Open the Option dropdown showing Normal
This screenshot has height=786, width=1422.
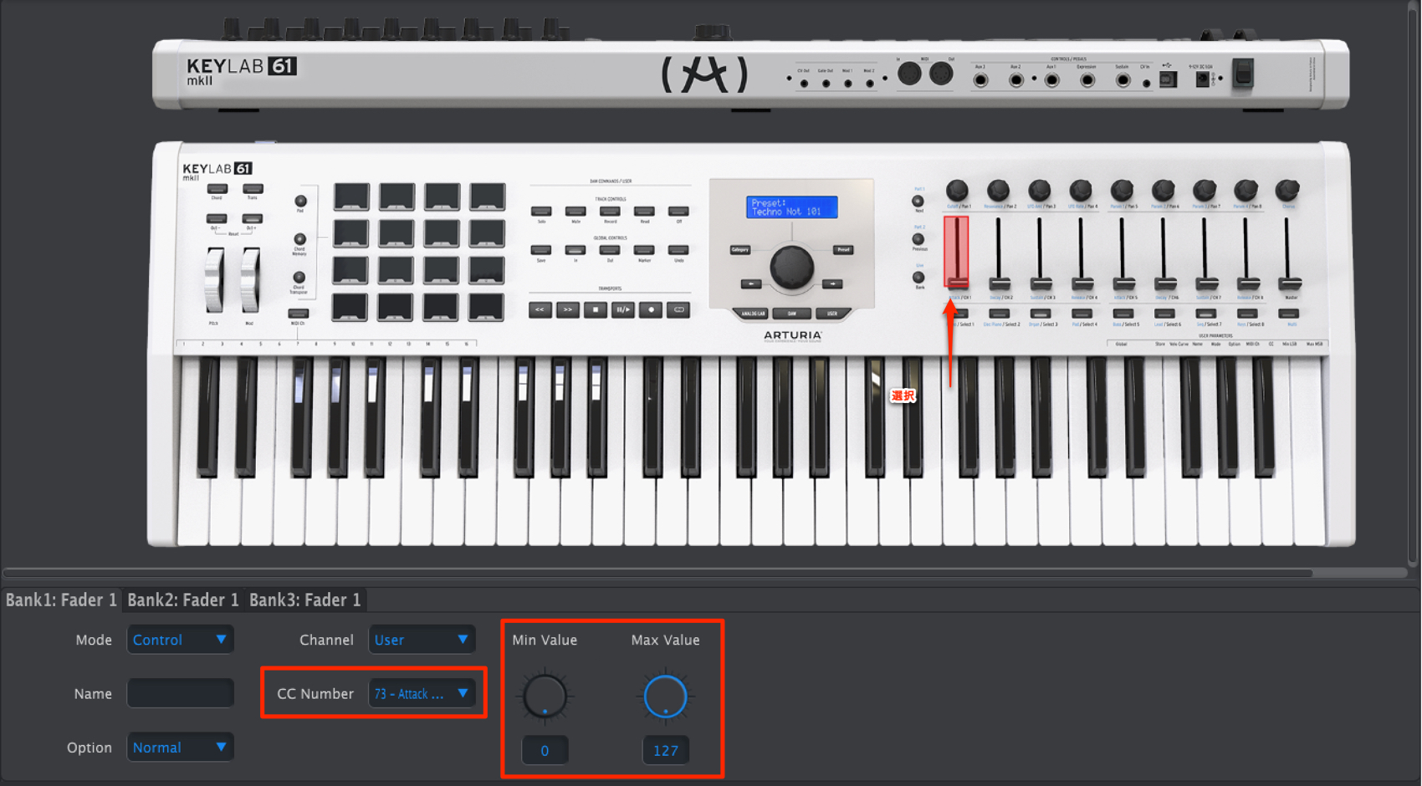pos(180,748)
